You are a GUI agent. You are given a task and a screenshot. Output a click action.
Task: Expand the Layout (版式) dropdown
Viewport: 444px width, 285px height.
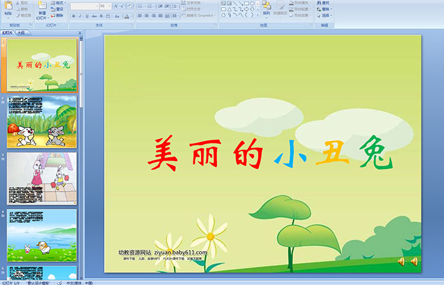click(x=60, y=3)
